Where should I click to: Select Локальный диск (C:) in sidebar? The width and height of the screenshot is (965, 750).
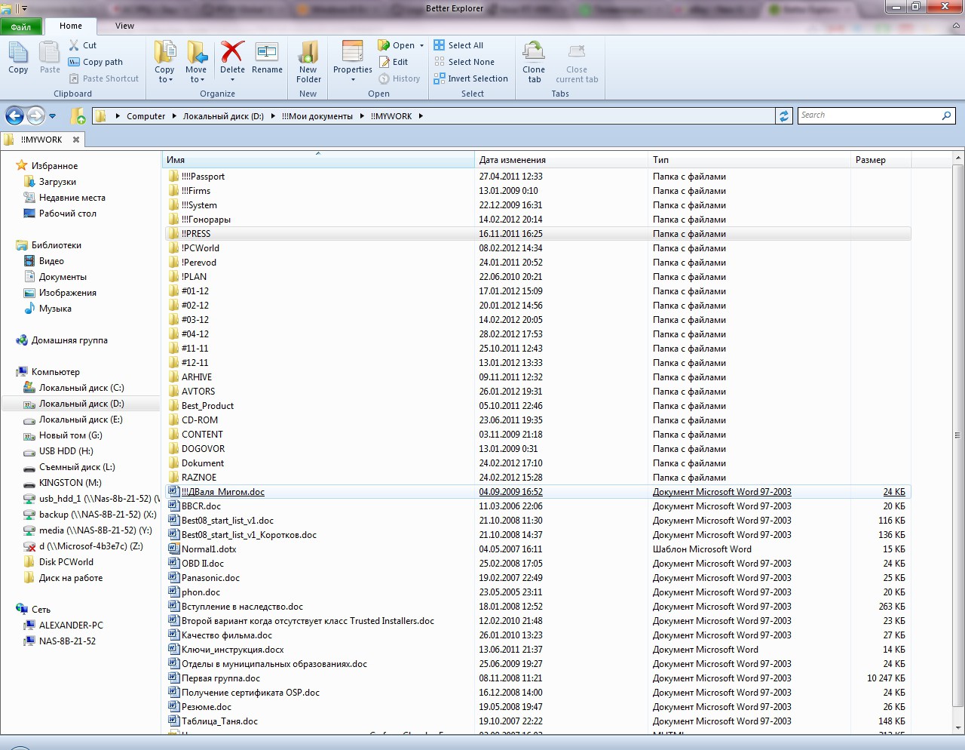tap(81, 388)
